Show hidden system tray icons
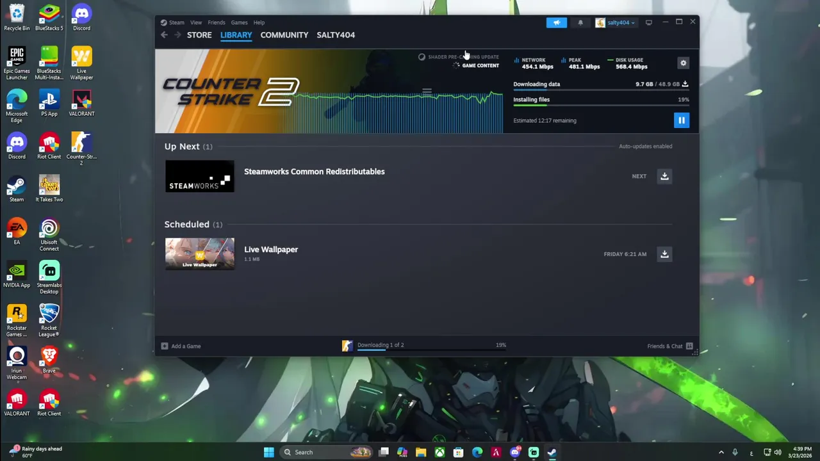Image resolution: width=820 pixels, height=461 pixels. (x=721, y=453)
